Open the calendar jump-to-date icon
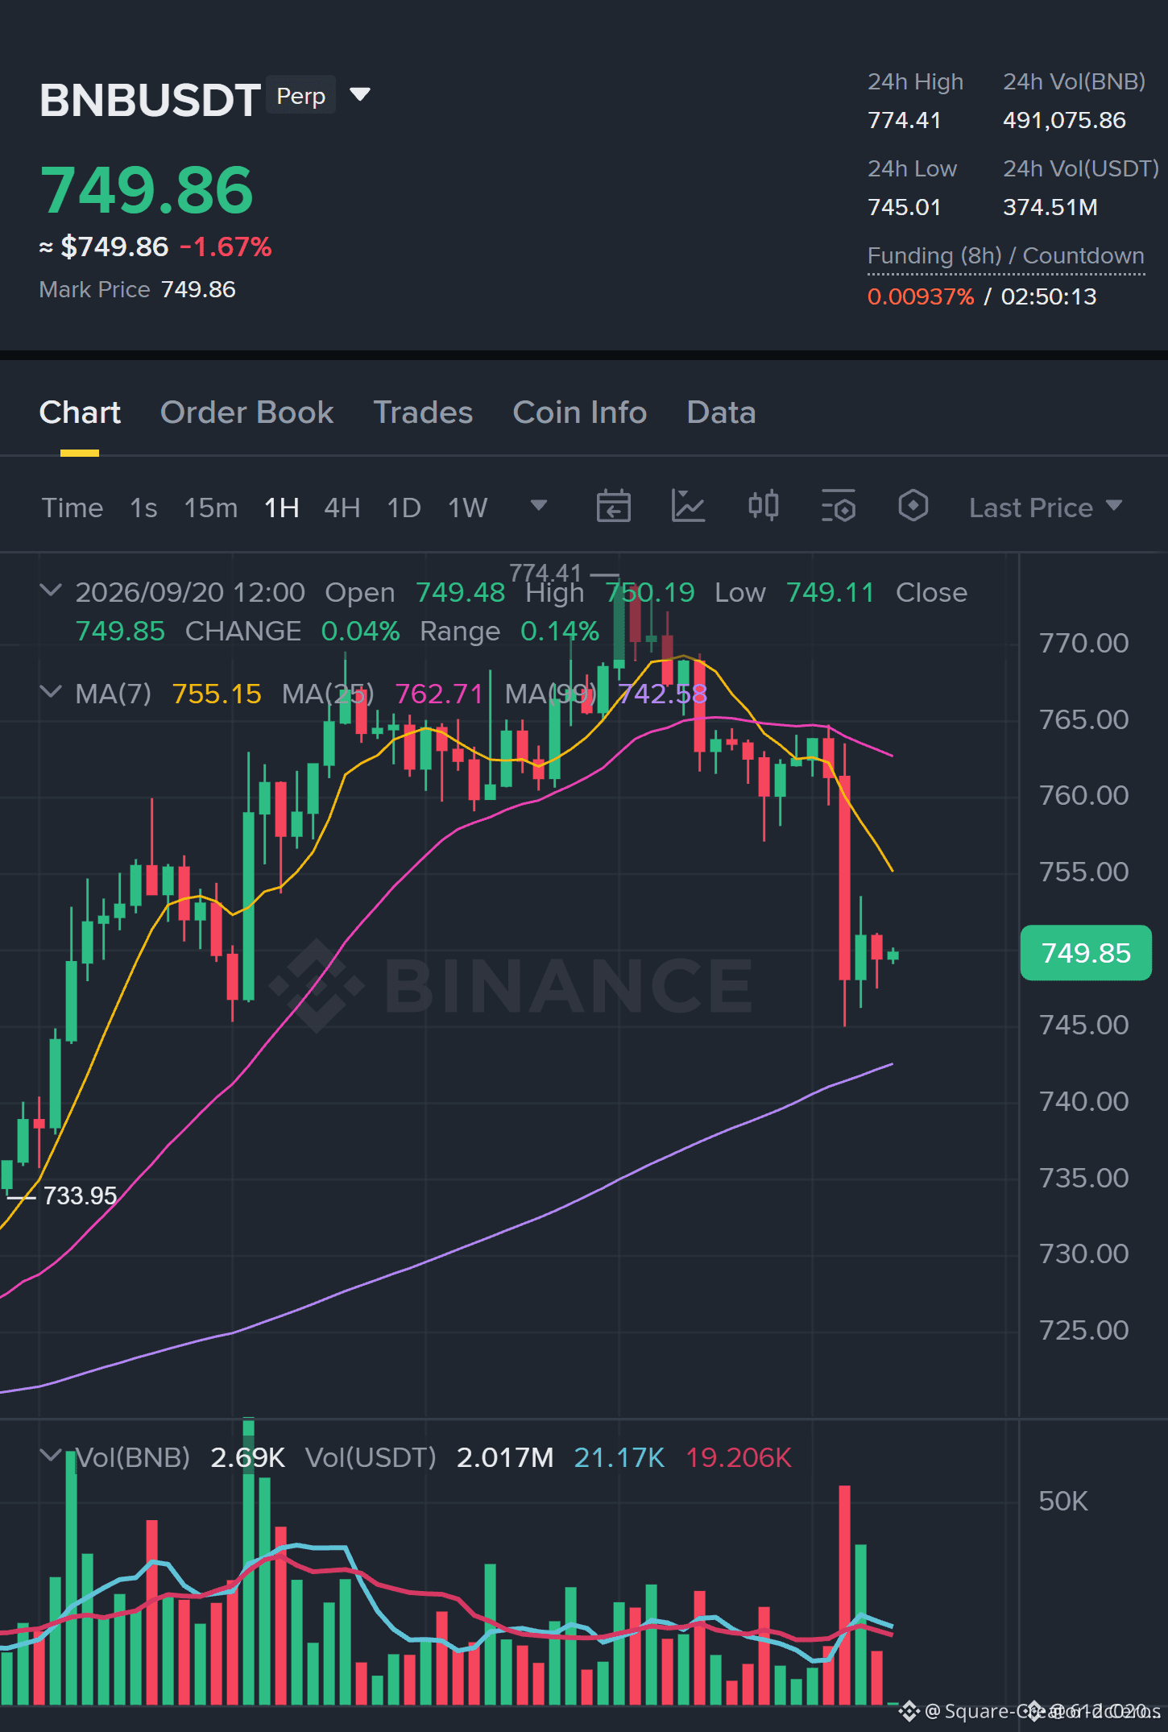 coord(613,507)
